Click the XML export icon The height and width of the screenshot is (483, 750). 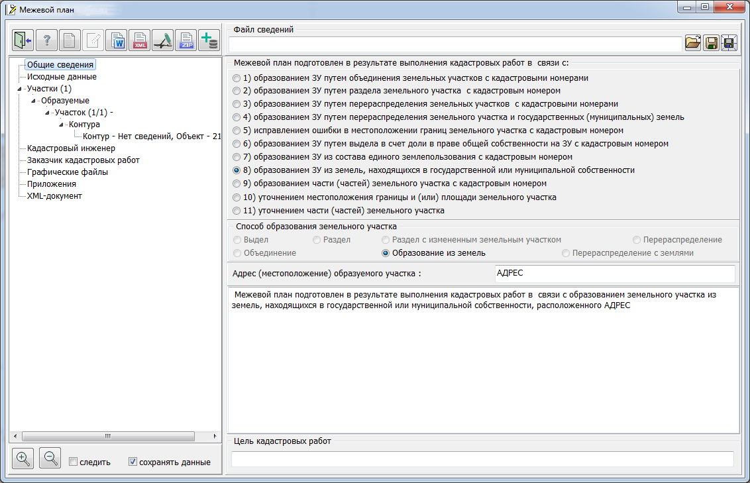point(140,40)
